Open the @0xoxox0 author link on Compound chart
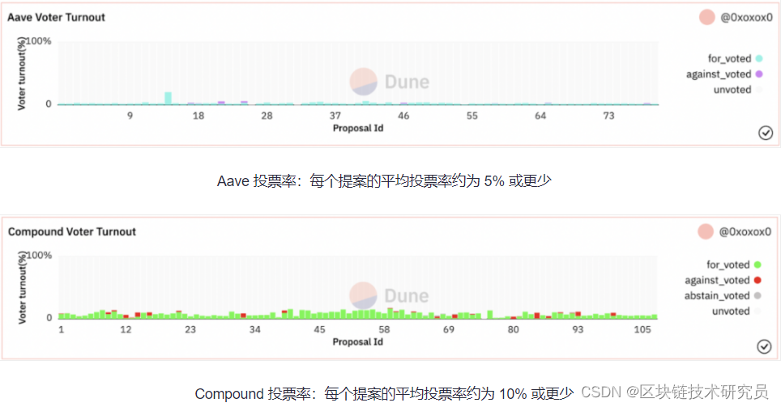 pyautogui.click(x=745, y=232)
